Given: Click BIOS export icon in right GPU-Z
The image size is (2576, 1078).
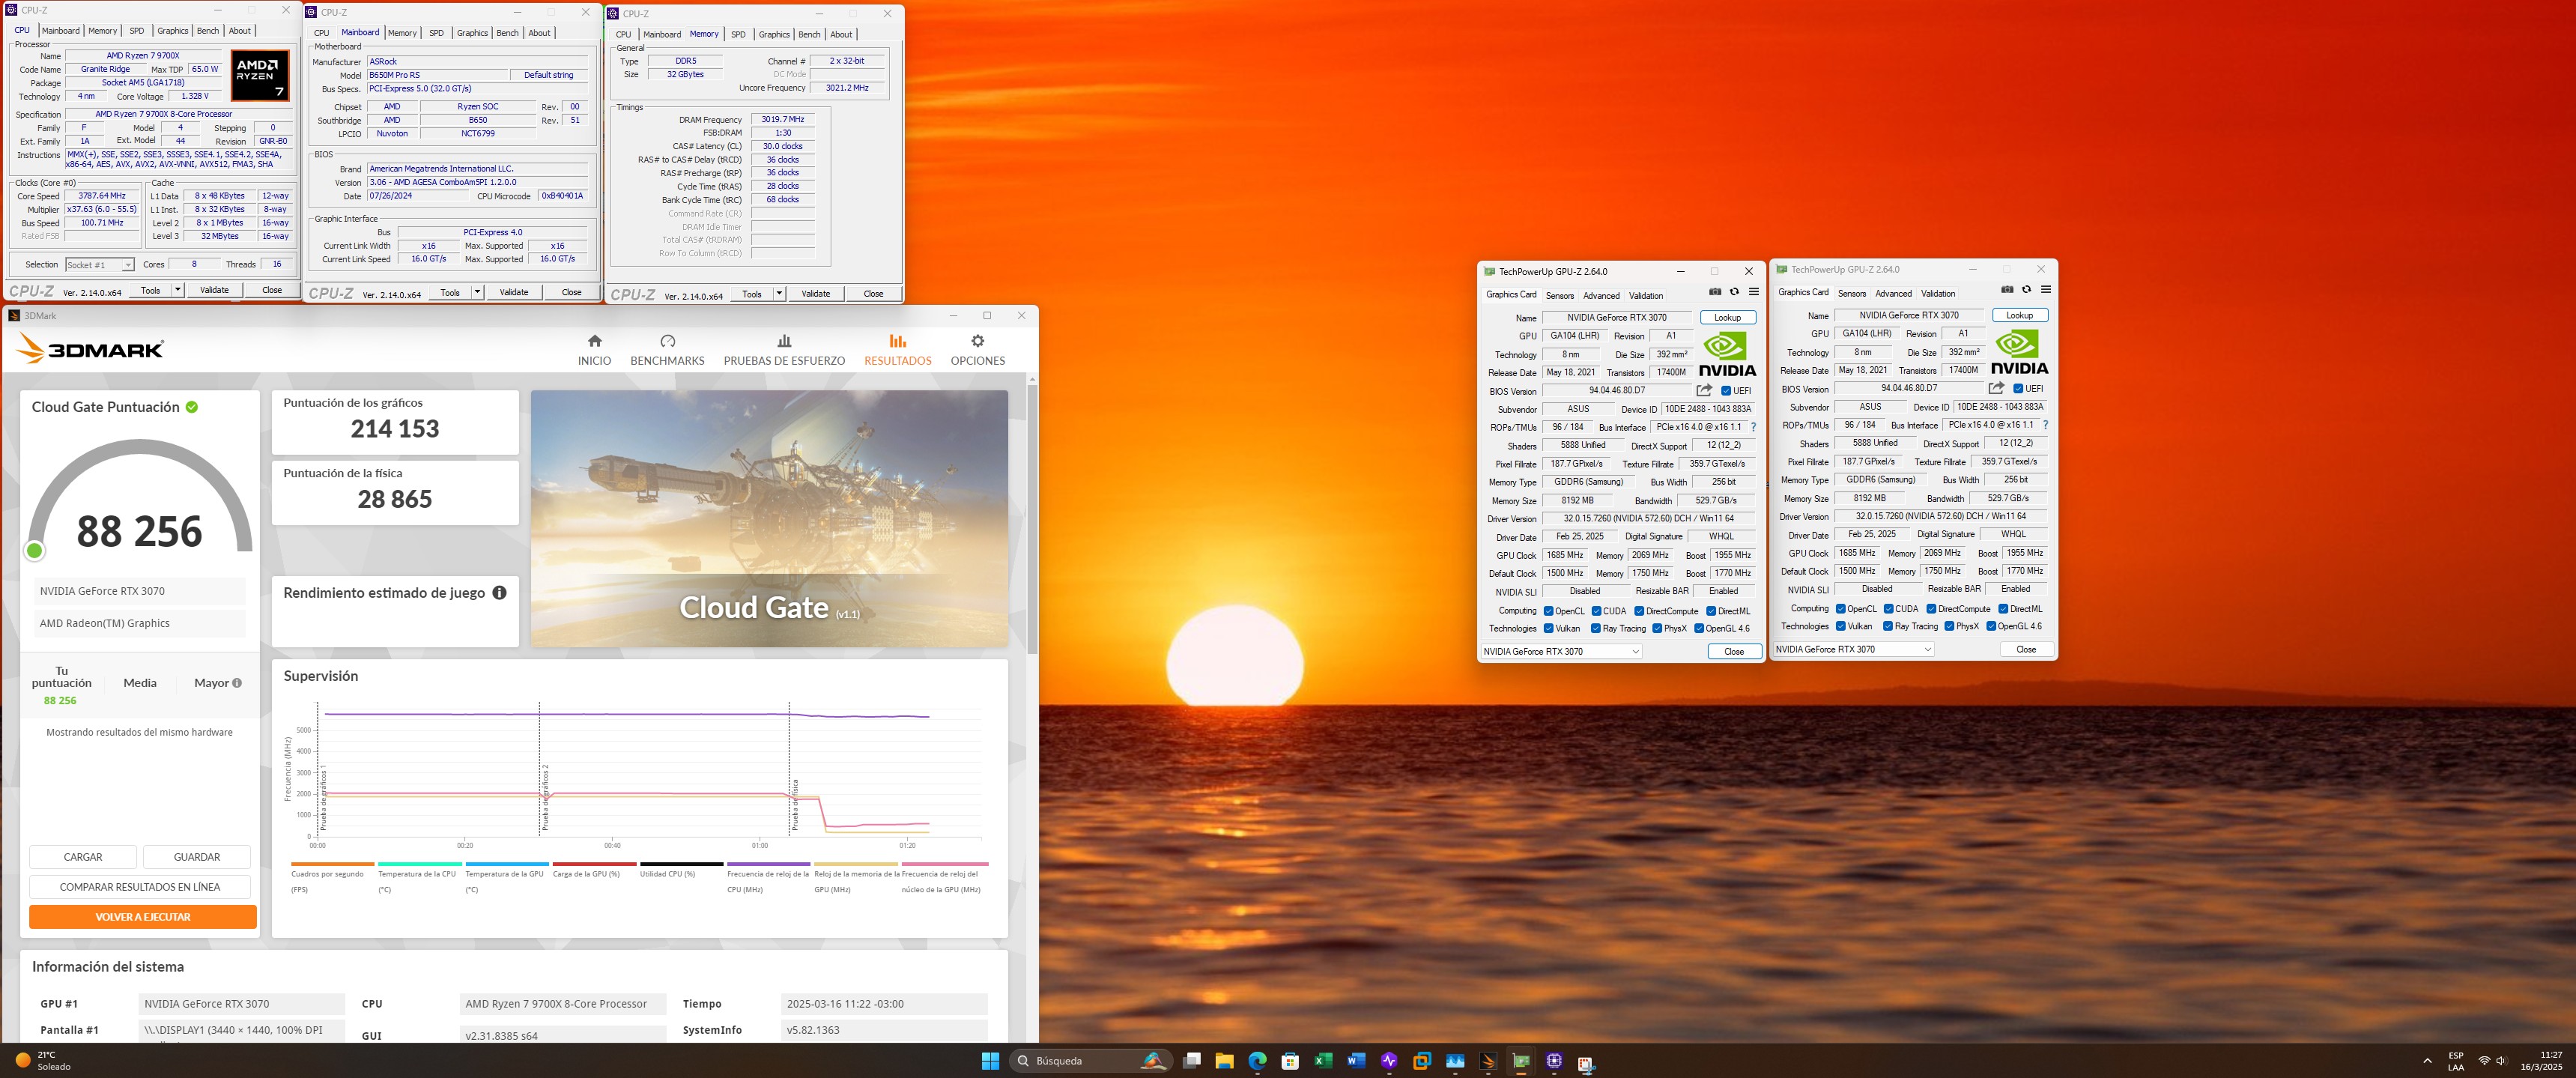Looking at the screenshot, I should [1996, 388].
